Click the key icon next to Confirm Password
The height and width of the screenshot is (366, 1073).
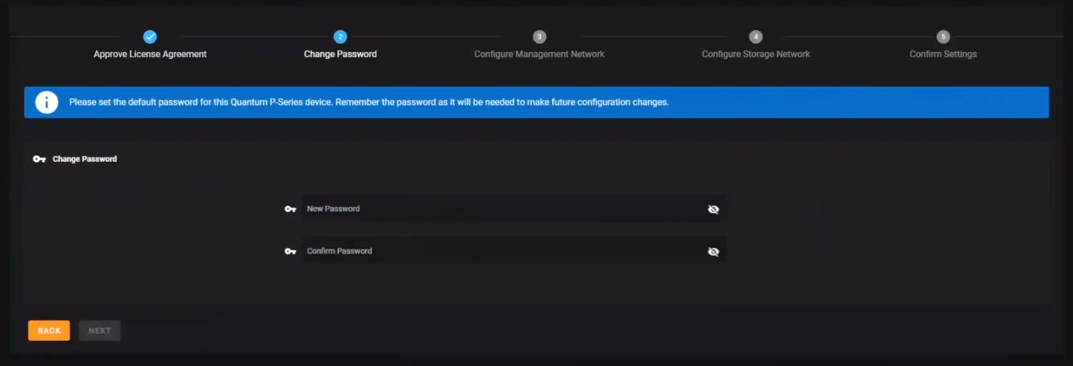pyautogui.click(x=290, y=251)
